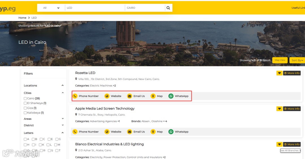
Task: Collapse the Letters filter section
Action: pos(63,133)
